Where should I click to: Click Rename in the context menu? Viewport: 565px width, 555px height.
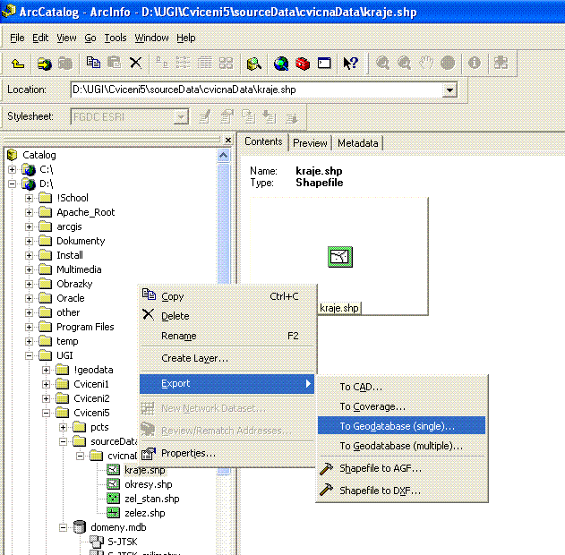(227, 336)
